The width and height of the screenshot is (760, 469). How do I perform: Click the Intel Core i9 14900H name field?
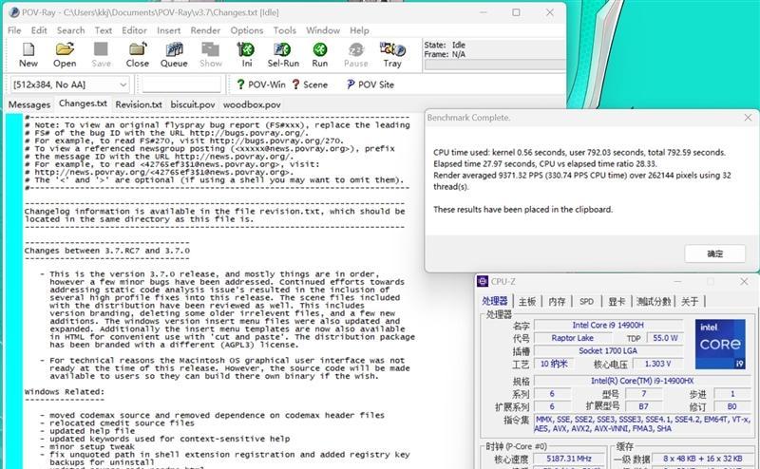point(608,325)
